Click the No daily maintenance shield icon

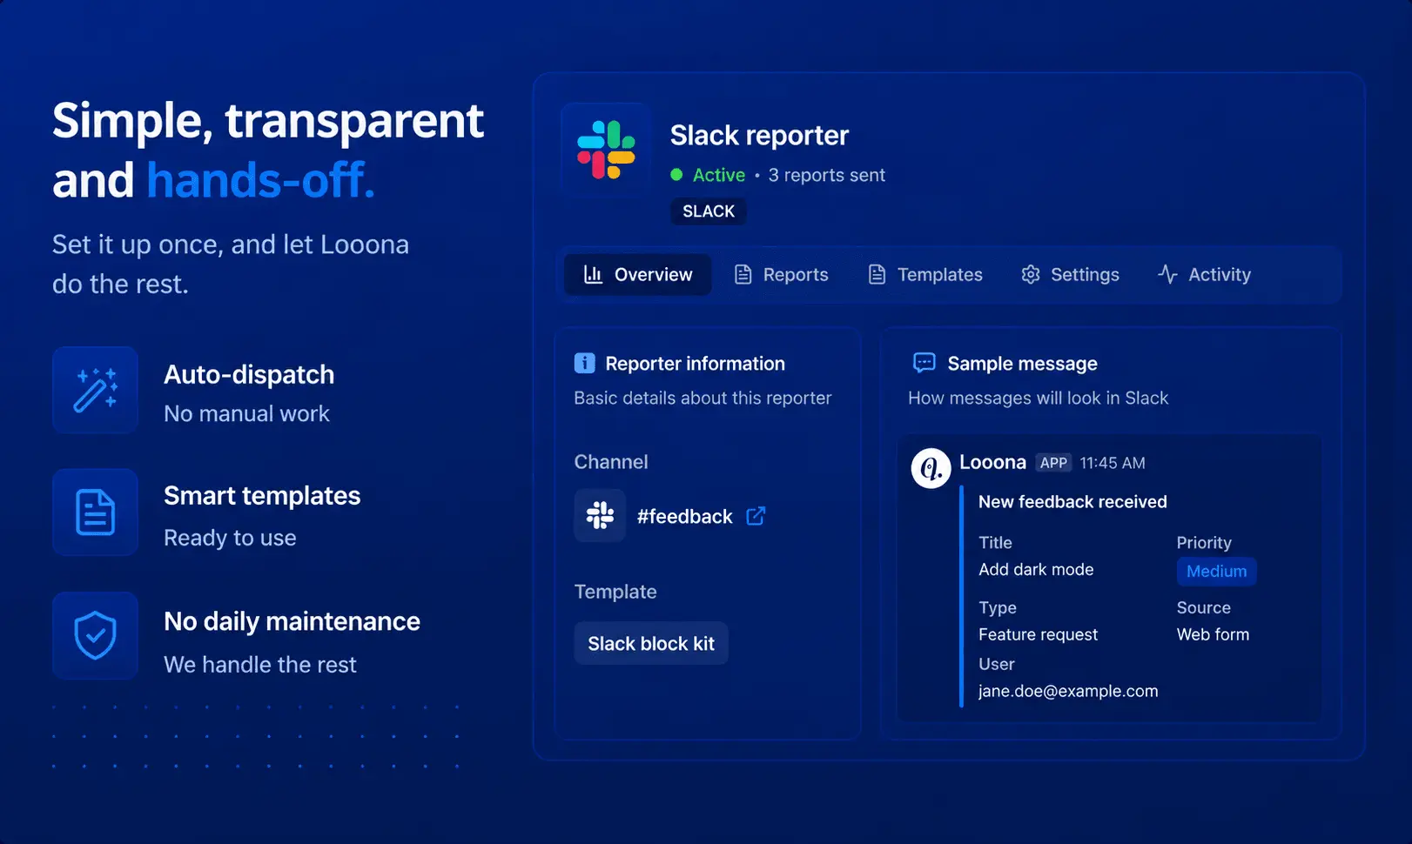tap(95, 635)
